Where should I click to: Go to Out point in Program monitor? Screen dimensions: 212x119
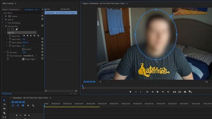(x=168, y=92)
